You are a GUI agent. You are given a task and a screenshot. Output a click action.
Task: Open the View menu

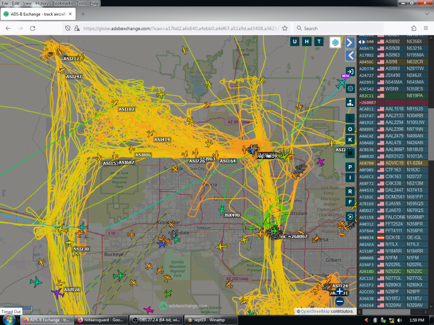(x=27, y=3)
